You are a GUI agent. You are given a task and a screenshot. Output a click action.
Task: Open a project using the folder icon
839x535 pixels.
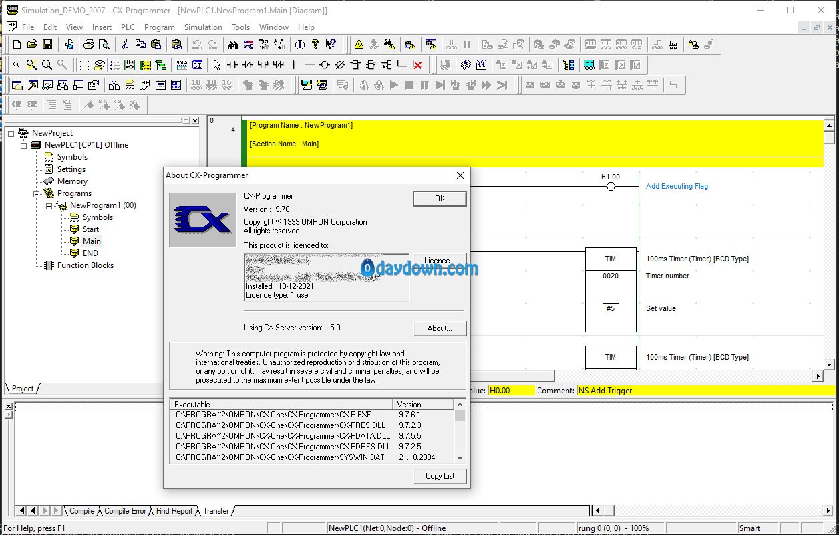click(32, 45)
